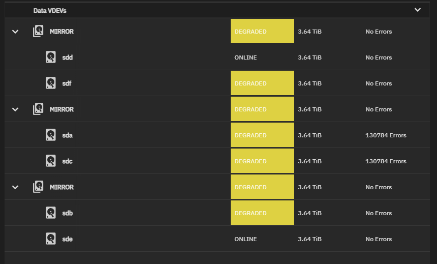Viewport: 437px width, 264px height.
Task: Click the disk icon next to sda
Action: pos(51,135)
